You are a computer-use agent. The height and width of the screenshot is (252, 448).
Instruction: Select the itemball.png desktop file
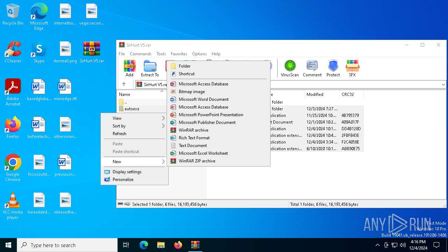tap(65, 52)
